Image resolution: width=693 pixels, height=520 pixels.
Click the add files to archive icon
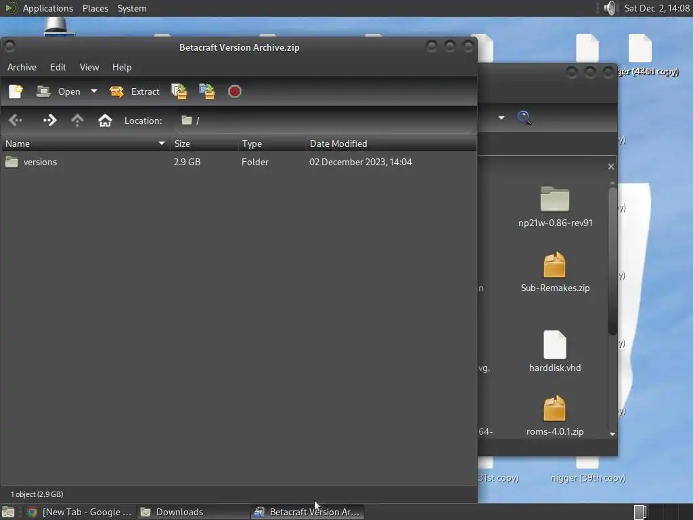(x=179, y=91)
